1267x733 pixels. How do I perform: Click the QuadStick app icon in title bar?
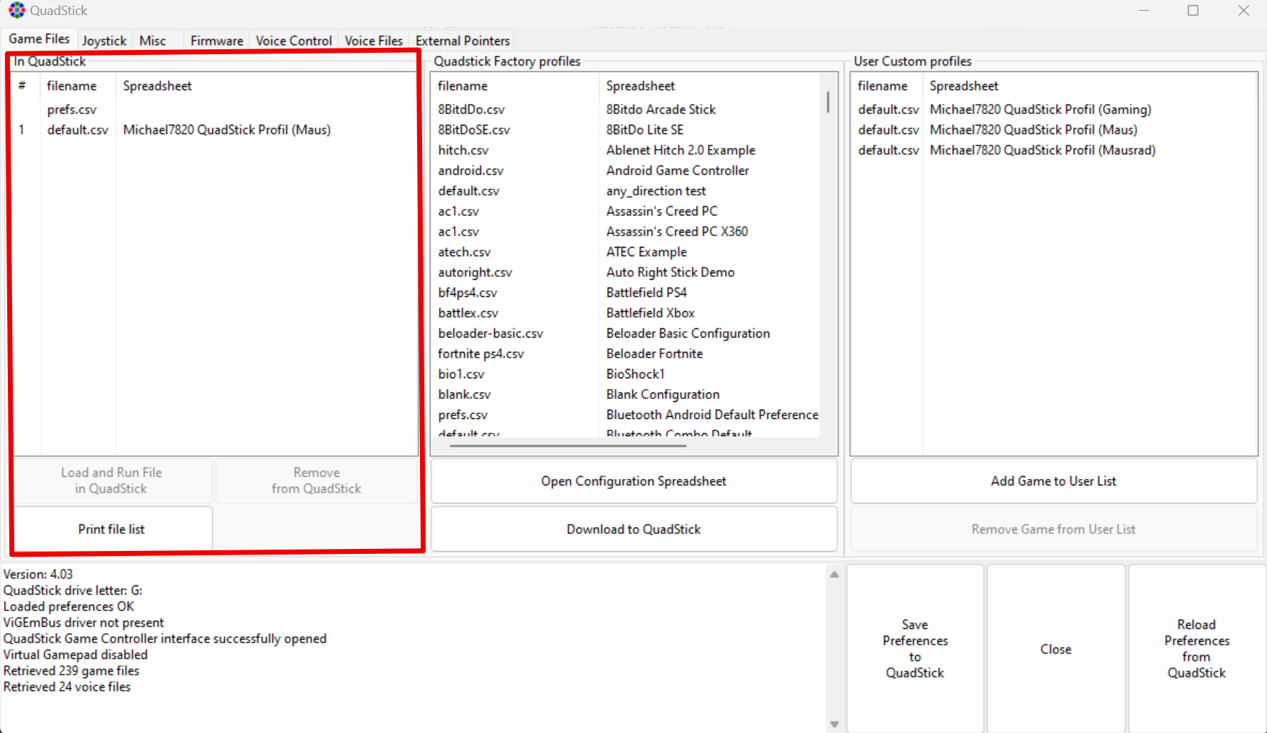click(x=16, y=11)
